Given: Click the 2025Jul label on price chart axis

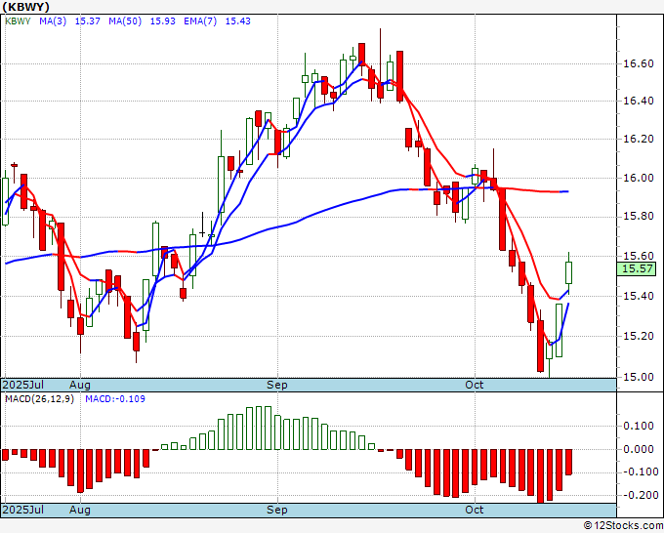Looking at the screenshot, I should point(23,385).
